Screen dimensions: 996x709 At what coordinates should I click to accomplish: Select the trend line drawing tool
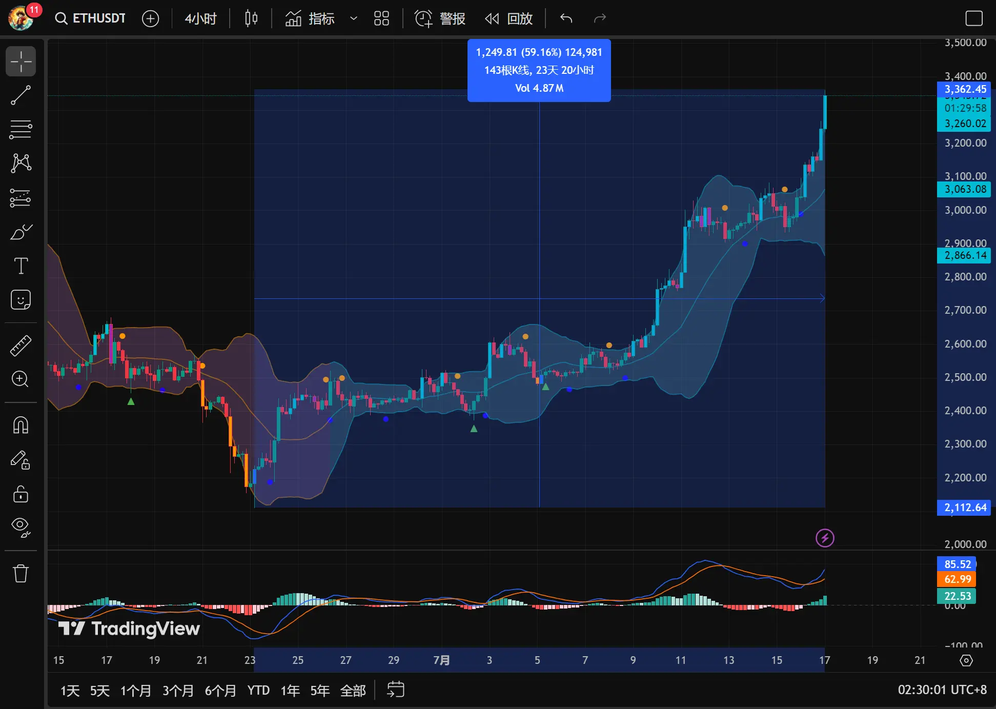[x=21, y=95]
